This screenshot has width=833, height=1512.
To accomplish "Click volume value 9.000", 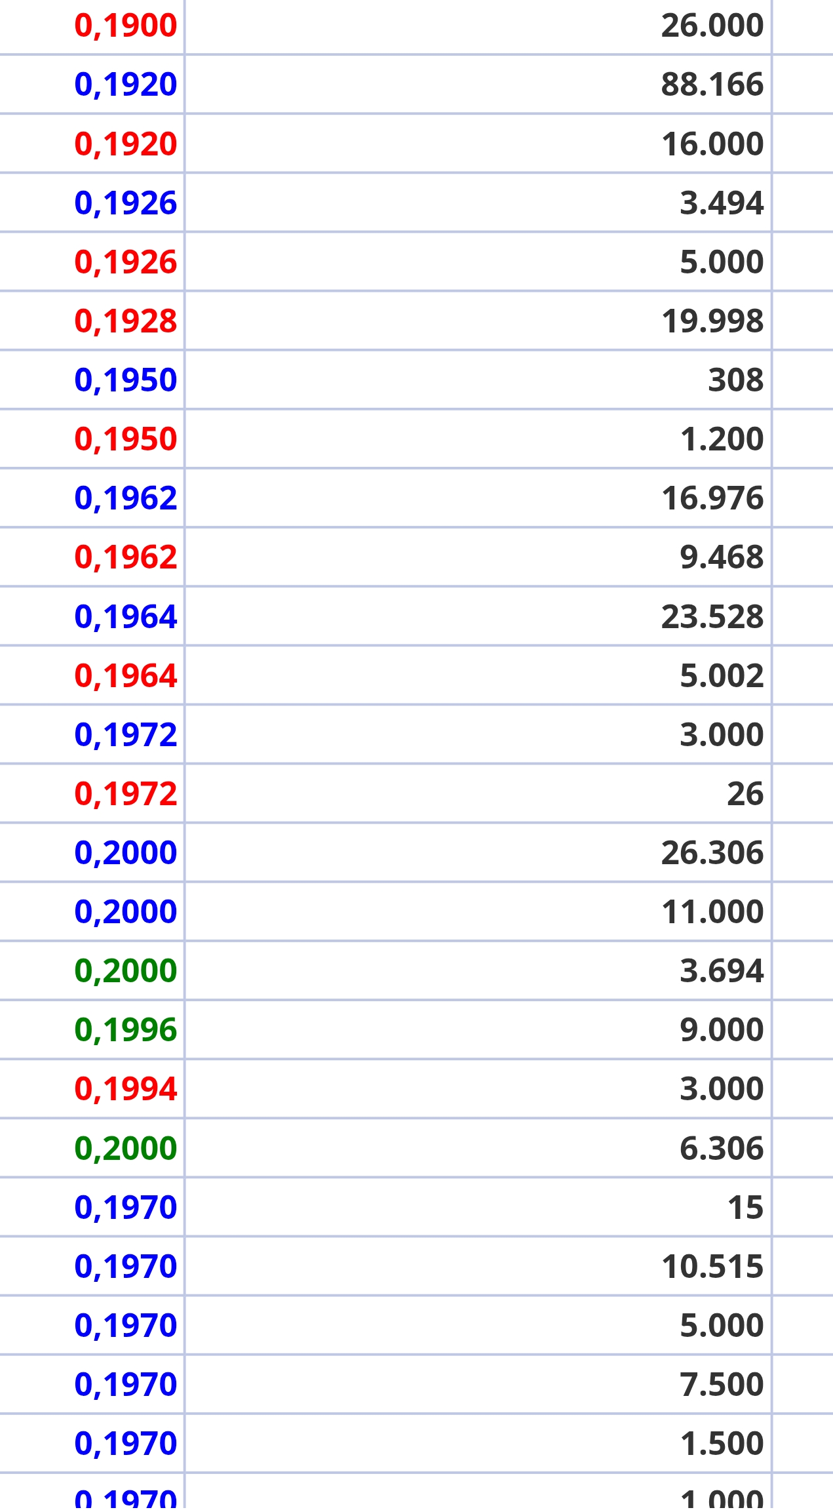I will (722, 1030).
